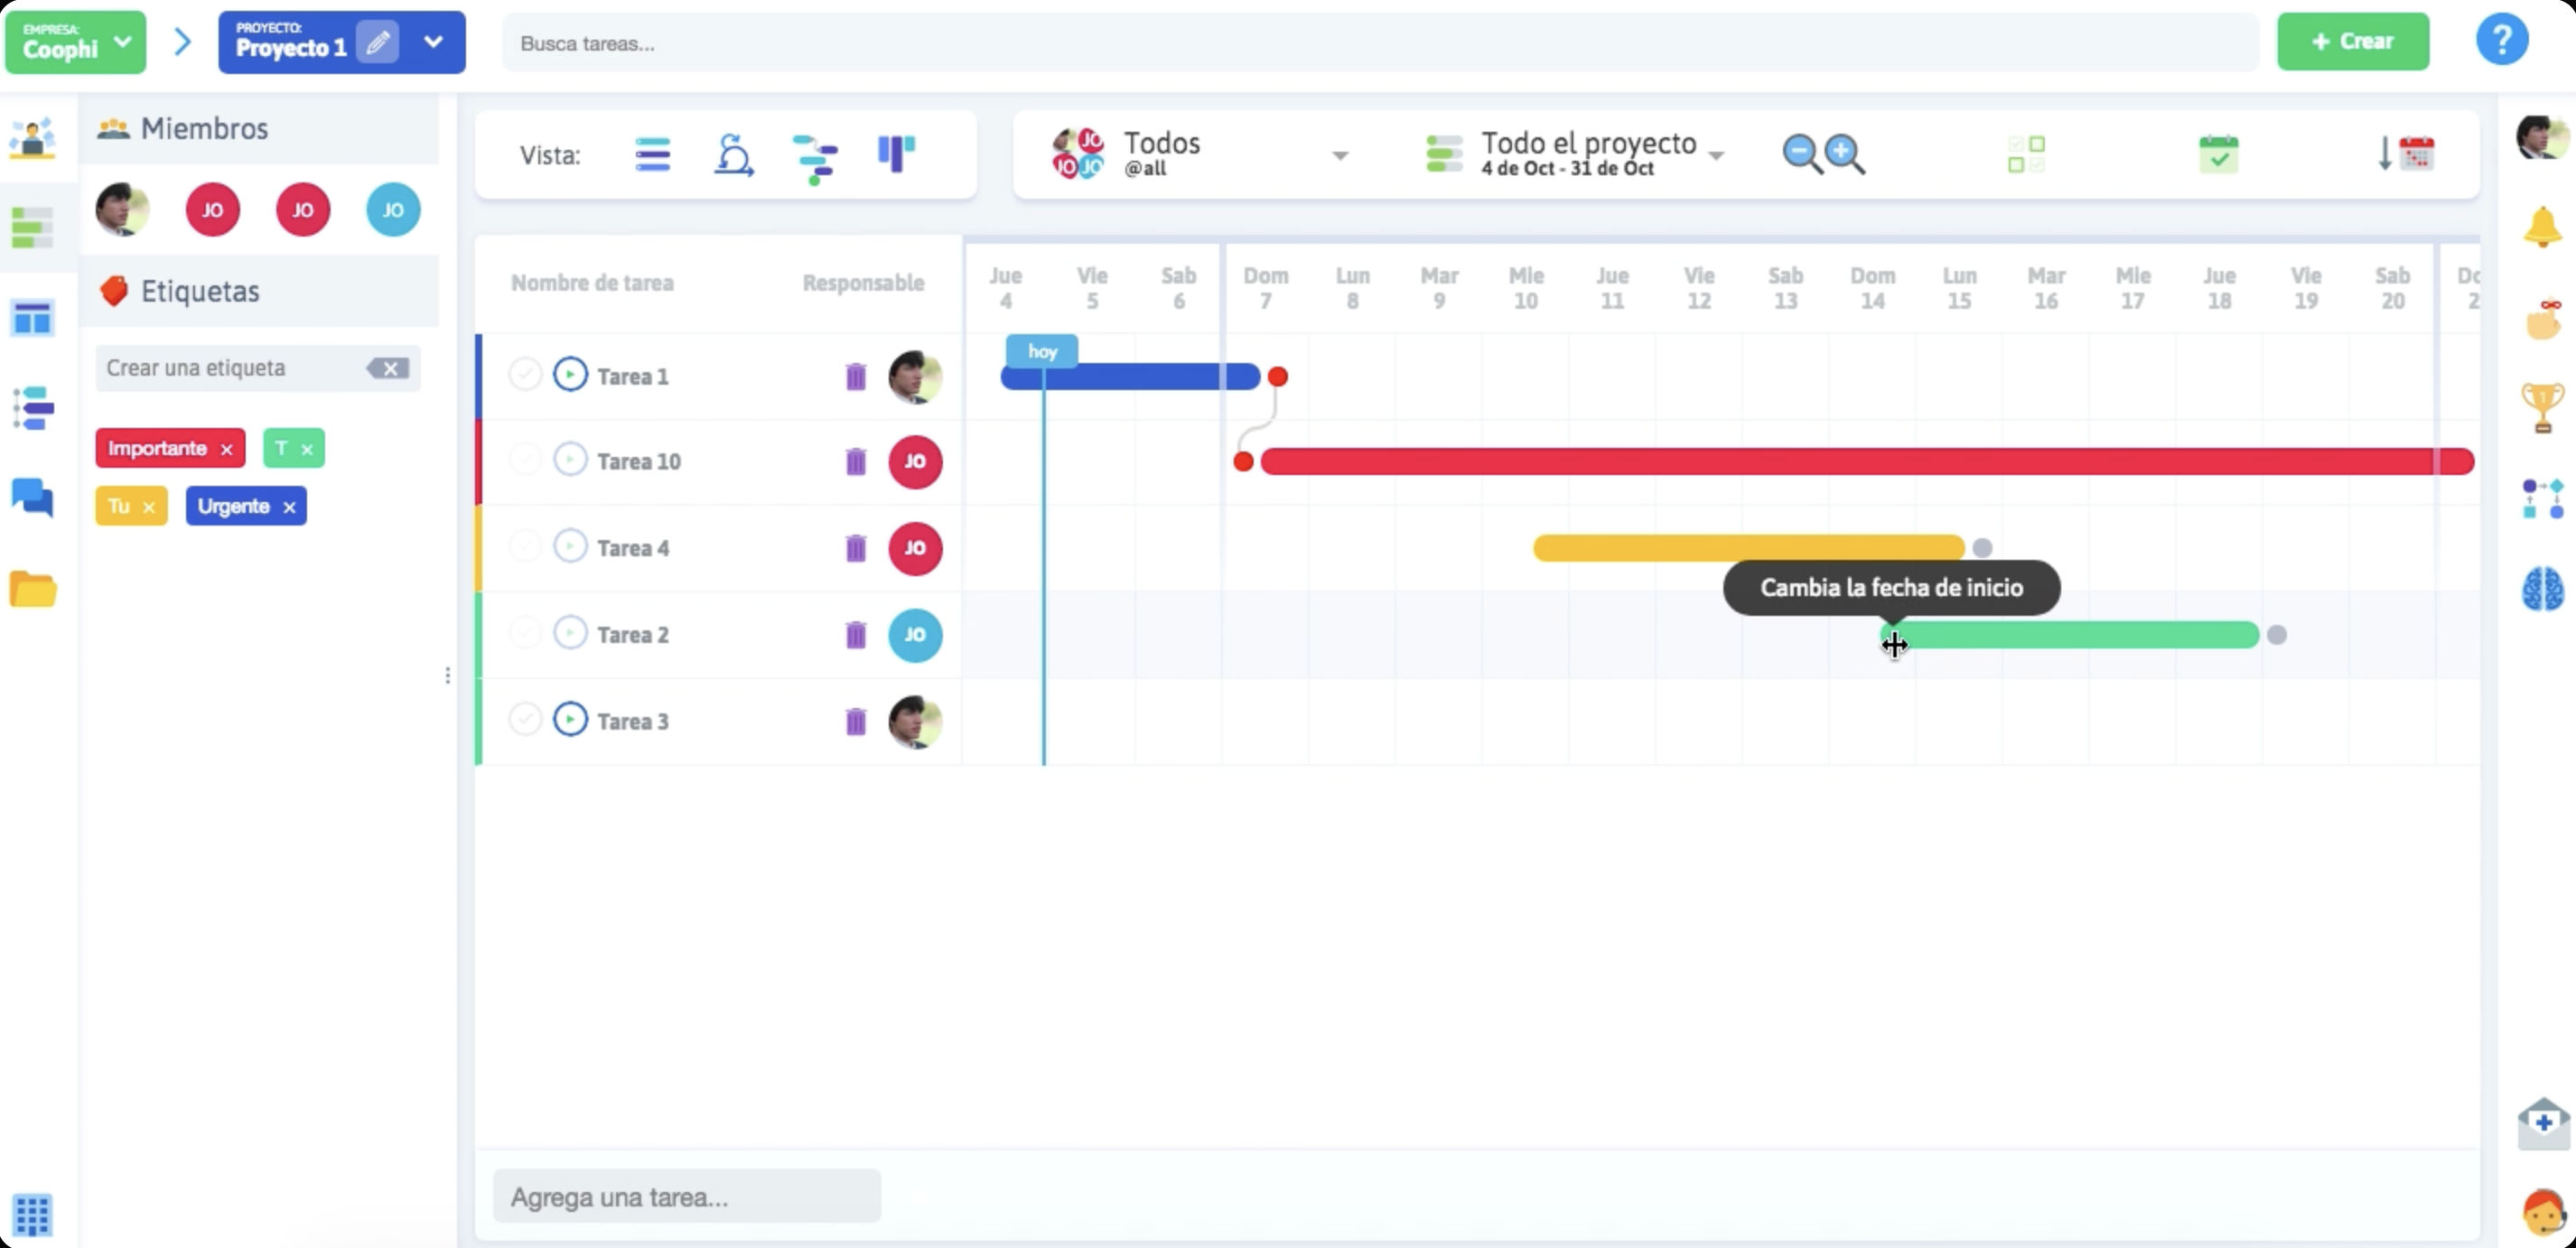The height and width of the screenshot is (1248, 2576).
Task: Click the Agrega una tarea input field
Action: (686, 1196)
